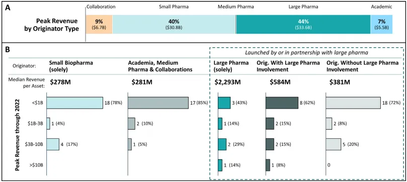Click 'Orig. Without Large Pharma Involvement' header
The image size is (407, 182).
point(364,65)
